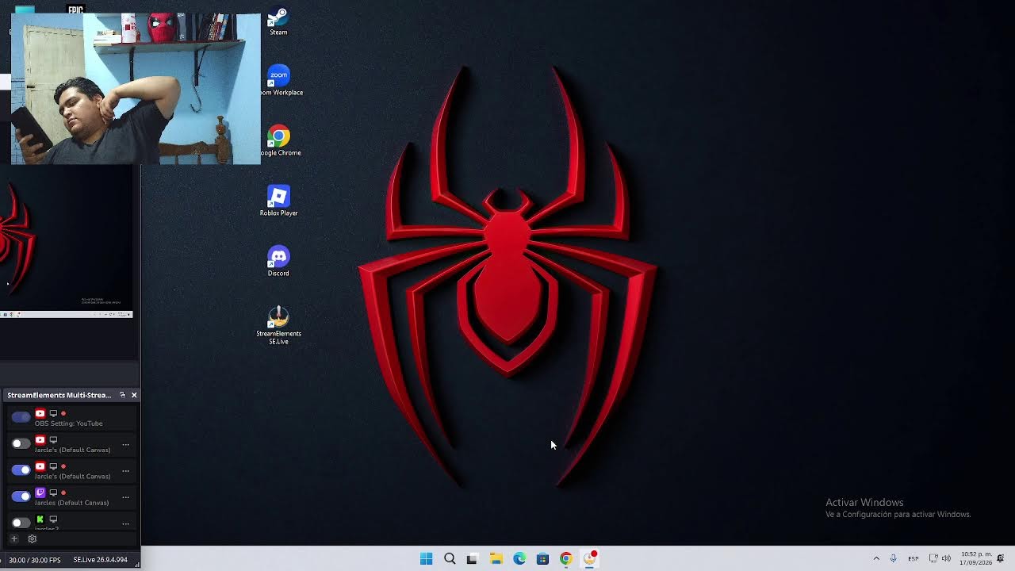This screenshot has height=571, width=1015.
Task: Open the Steam desktop shortcut
Action: tap(278, 21)
